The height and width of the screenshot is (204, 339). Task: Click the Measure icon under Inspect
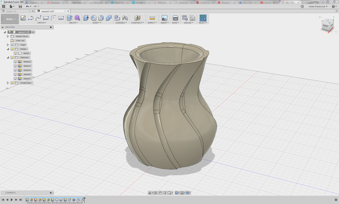pos(152,18)
